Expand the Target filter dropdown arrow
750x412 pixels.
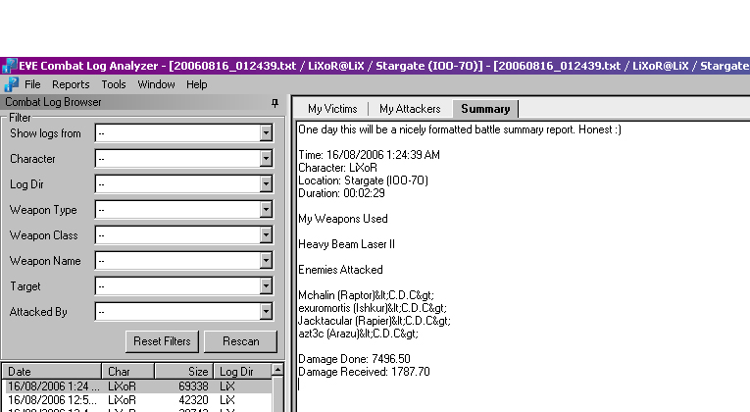(x=266, y=286)
